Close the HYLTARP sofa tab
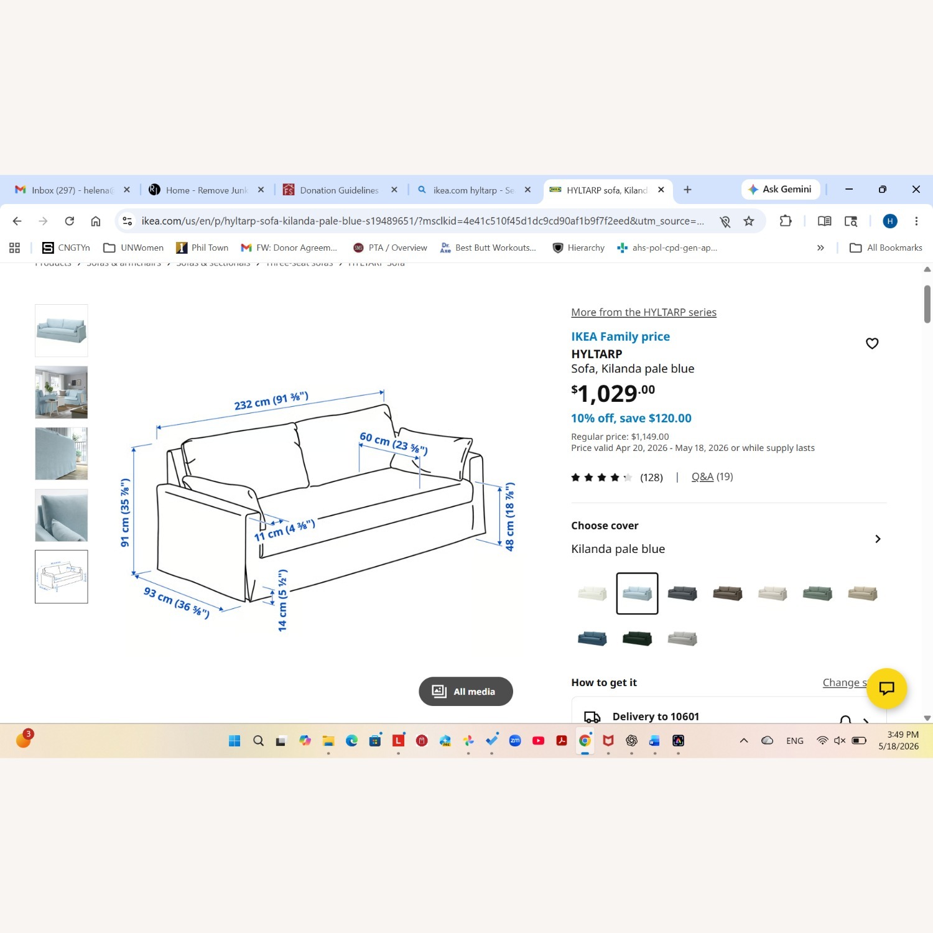 [661, 190]
